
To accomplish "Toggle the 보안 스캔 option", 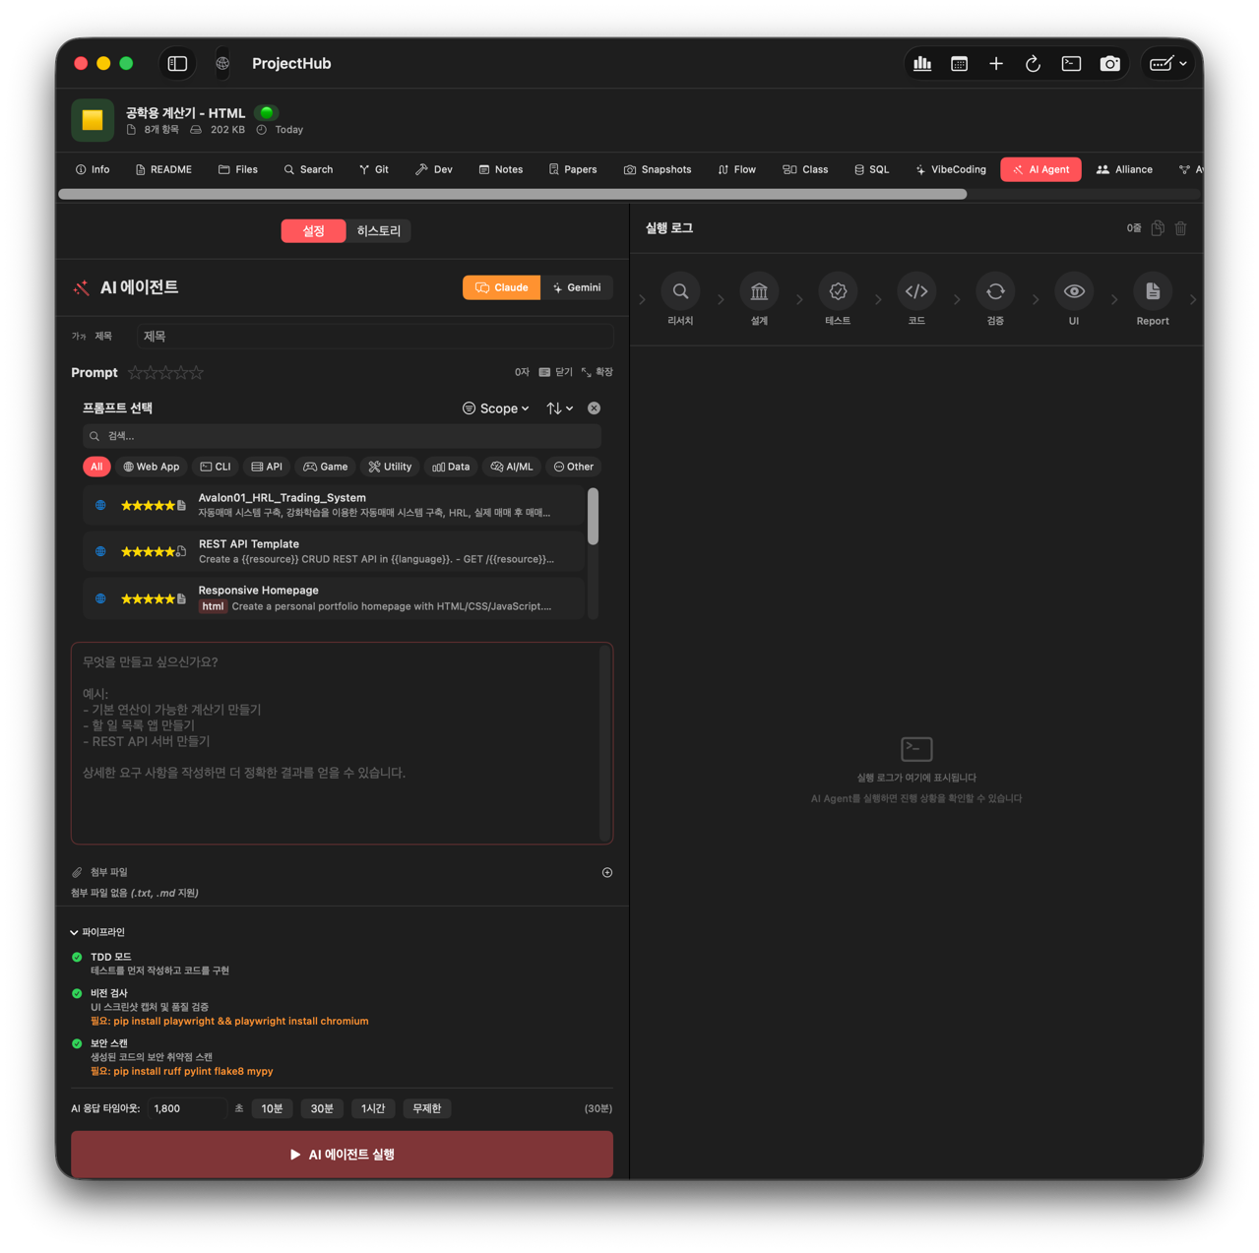I will click(77, 1043).
